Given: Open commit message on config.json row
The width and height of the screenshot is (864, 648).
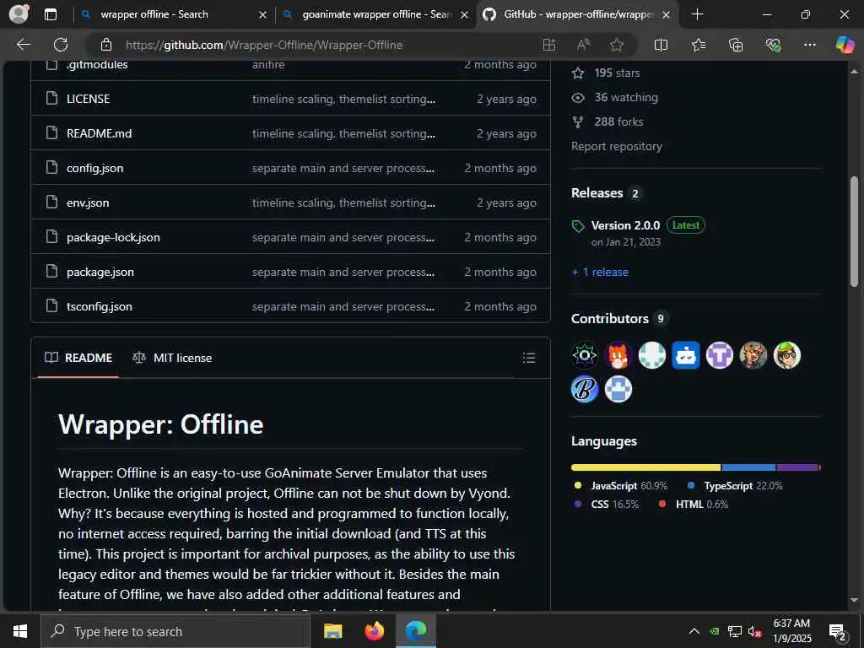Looking at the screenshot, I should 343,168.
